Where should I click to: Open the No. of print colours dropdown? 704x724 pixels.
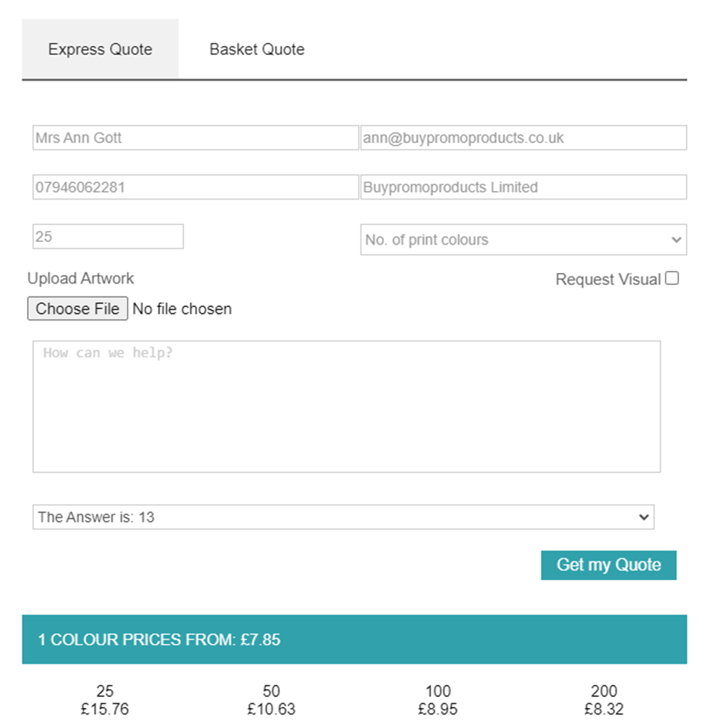(523, 239)
